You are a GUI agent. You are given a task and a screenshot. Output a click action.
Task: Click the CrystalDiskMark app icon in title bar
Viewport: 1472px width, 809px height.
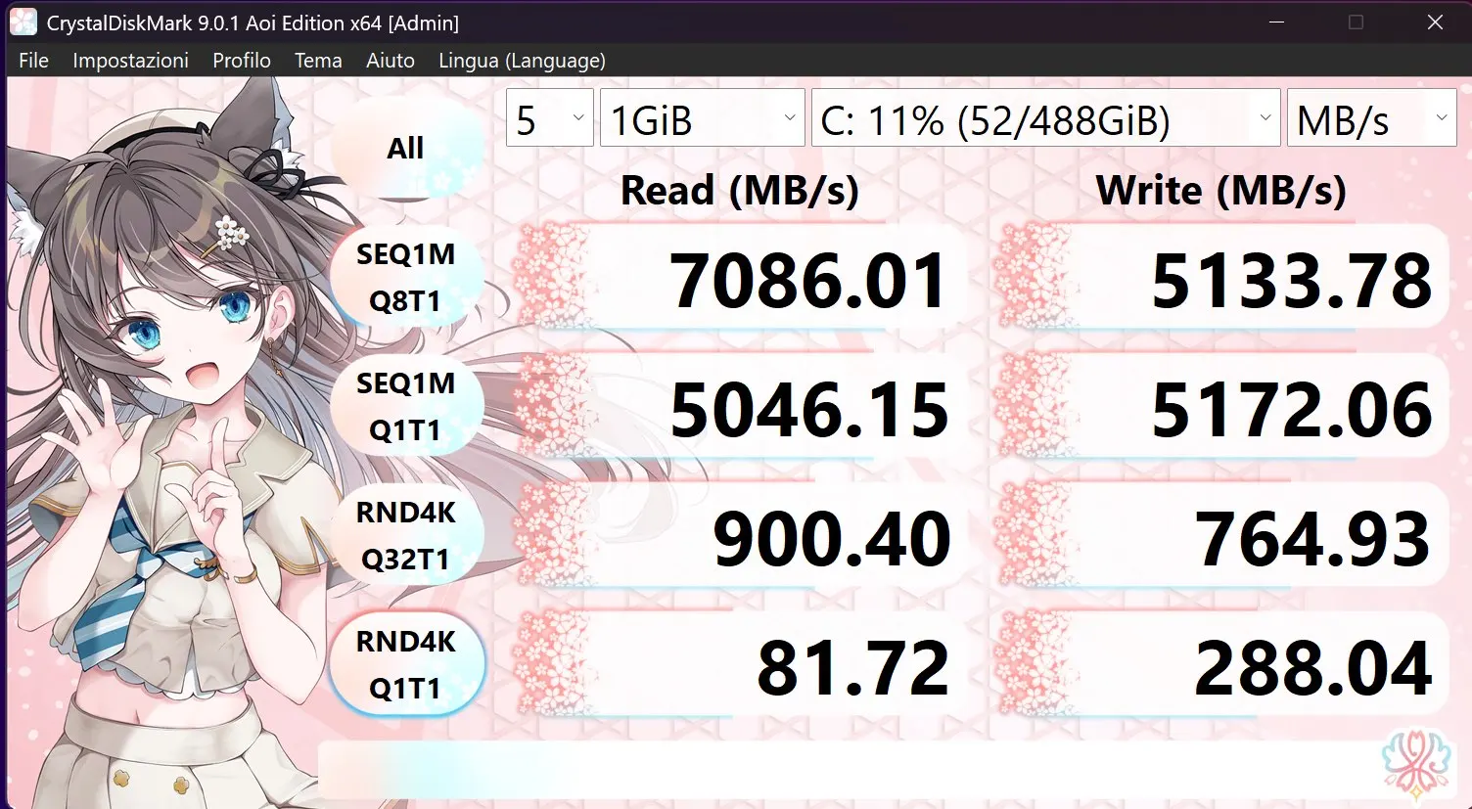tap(23, 22)
